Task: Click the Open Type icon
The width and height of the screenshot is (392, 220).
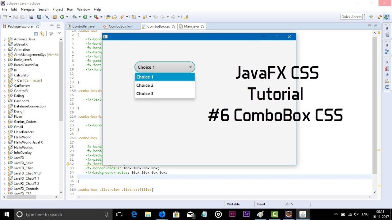Action: [x=108, y=17]
